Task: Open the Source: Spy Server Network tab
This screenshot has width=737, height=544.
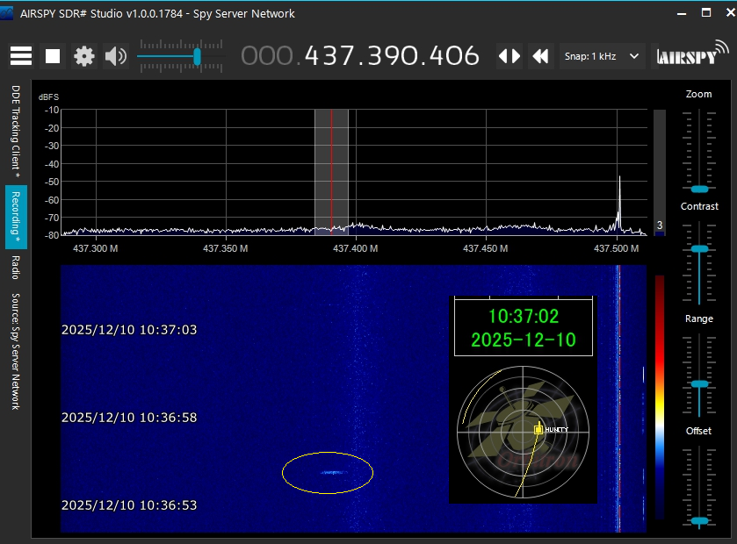Action: point(16,352)
